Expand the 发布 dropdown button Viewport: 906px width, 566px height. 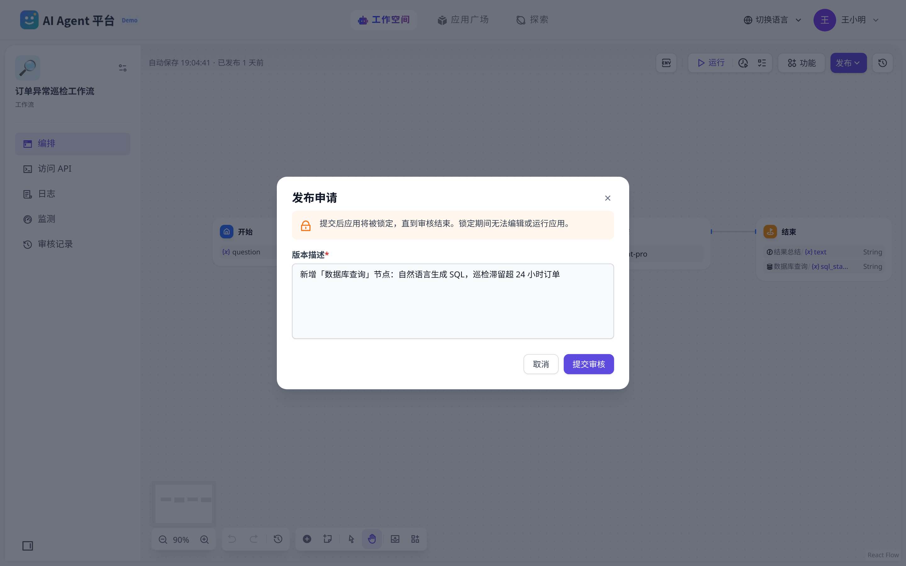(848, 63)
